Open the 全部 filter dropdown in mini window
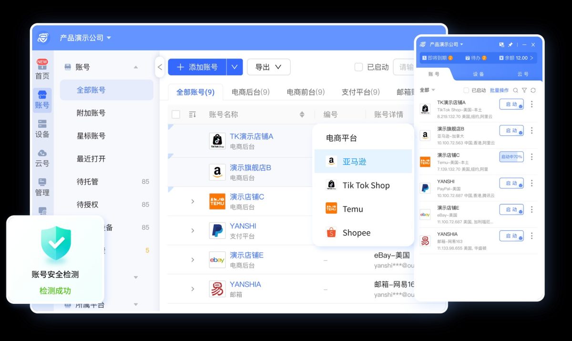 click(x=427, y=90)
